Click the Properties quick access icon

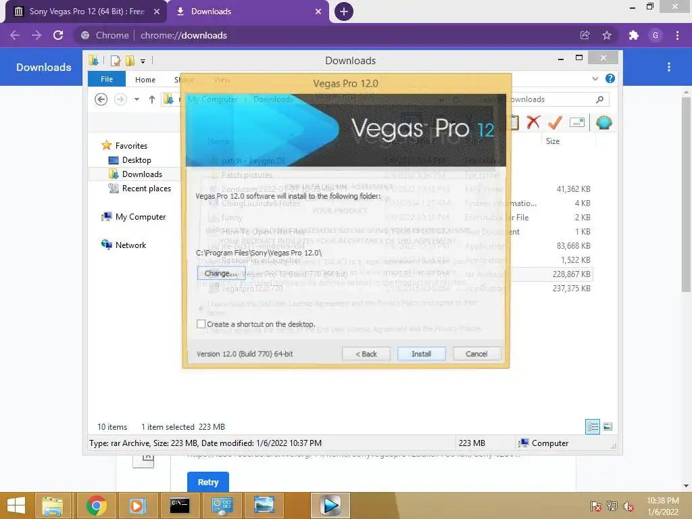pos(115,60)
